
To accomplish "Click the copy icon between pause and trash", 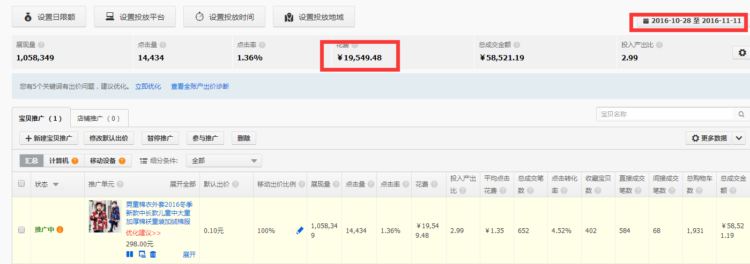I will click(142, 254).
